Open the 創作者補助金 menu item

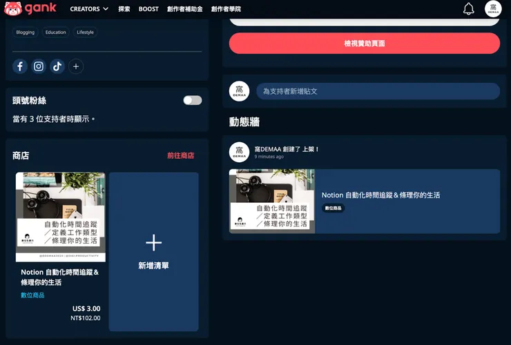tap(185, 9)
